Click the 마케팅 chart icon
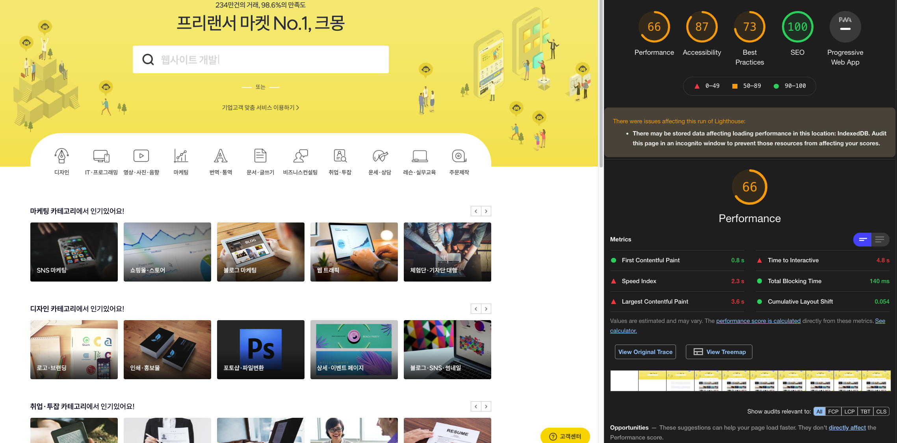Image resolution: width=897 pixels, height=443 pixels. point(181,156)
